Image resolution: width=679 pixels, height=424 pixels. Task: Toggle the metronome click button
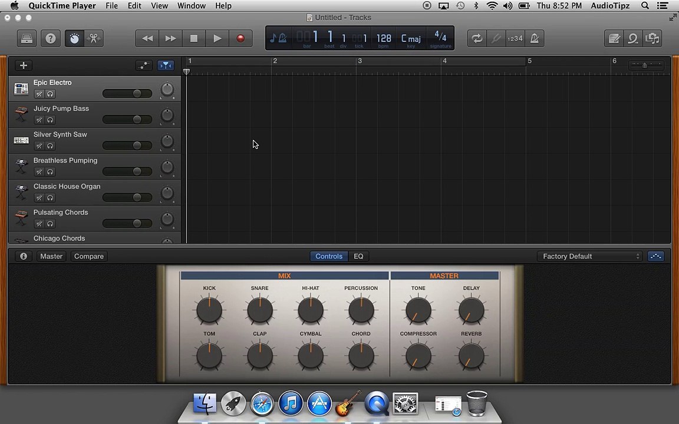(535, 38)
